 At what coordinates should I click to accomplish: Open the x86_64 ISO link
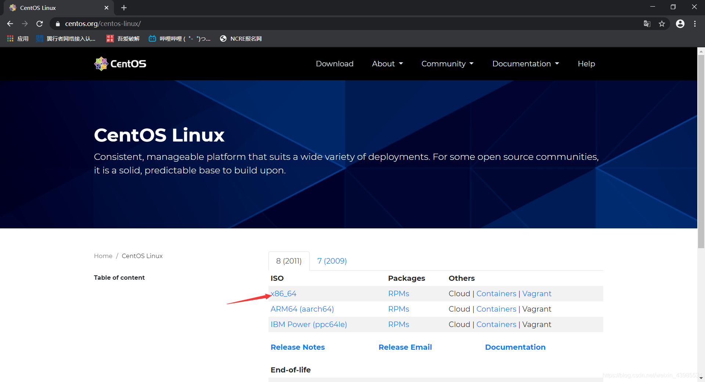(x=283, y=294)
